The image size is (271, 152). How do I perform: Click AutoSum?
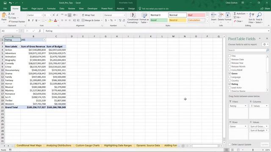coord(240,14)
